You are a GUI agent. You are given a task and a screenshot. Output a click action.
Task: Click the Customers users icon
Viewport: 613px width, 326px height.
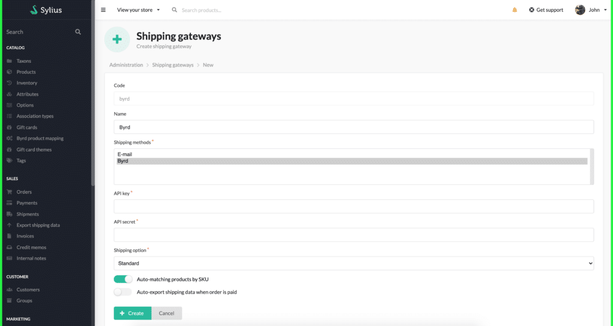tap(10, 290)
